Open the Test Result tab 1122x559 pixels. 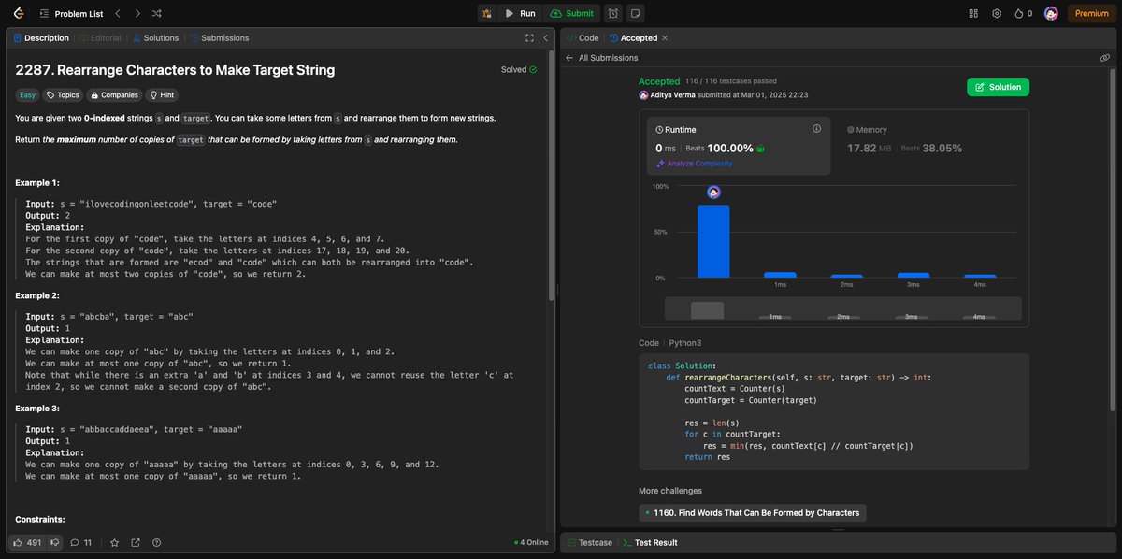(x=650, y=542)
